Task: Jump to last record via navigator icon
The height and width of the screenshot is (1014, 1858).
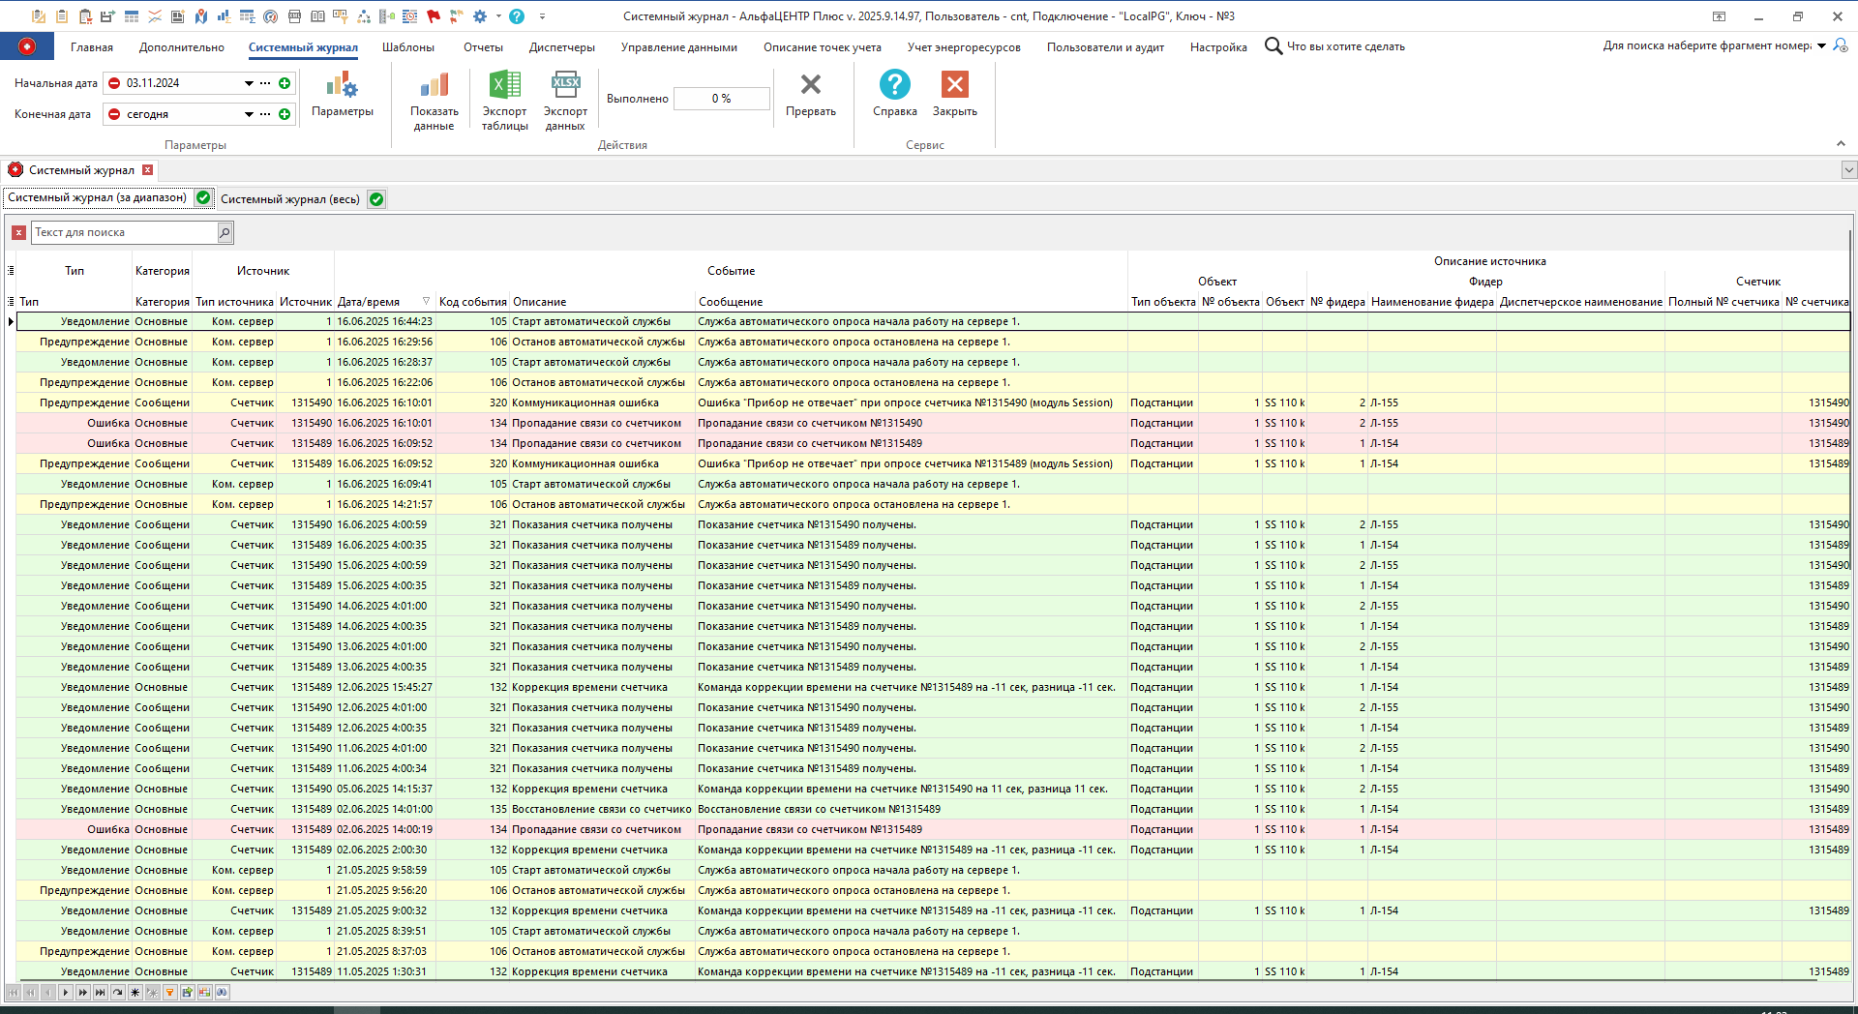Action: [100, 992]
